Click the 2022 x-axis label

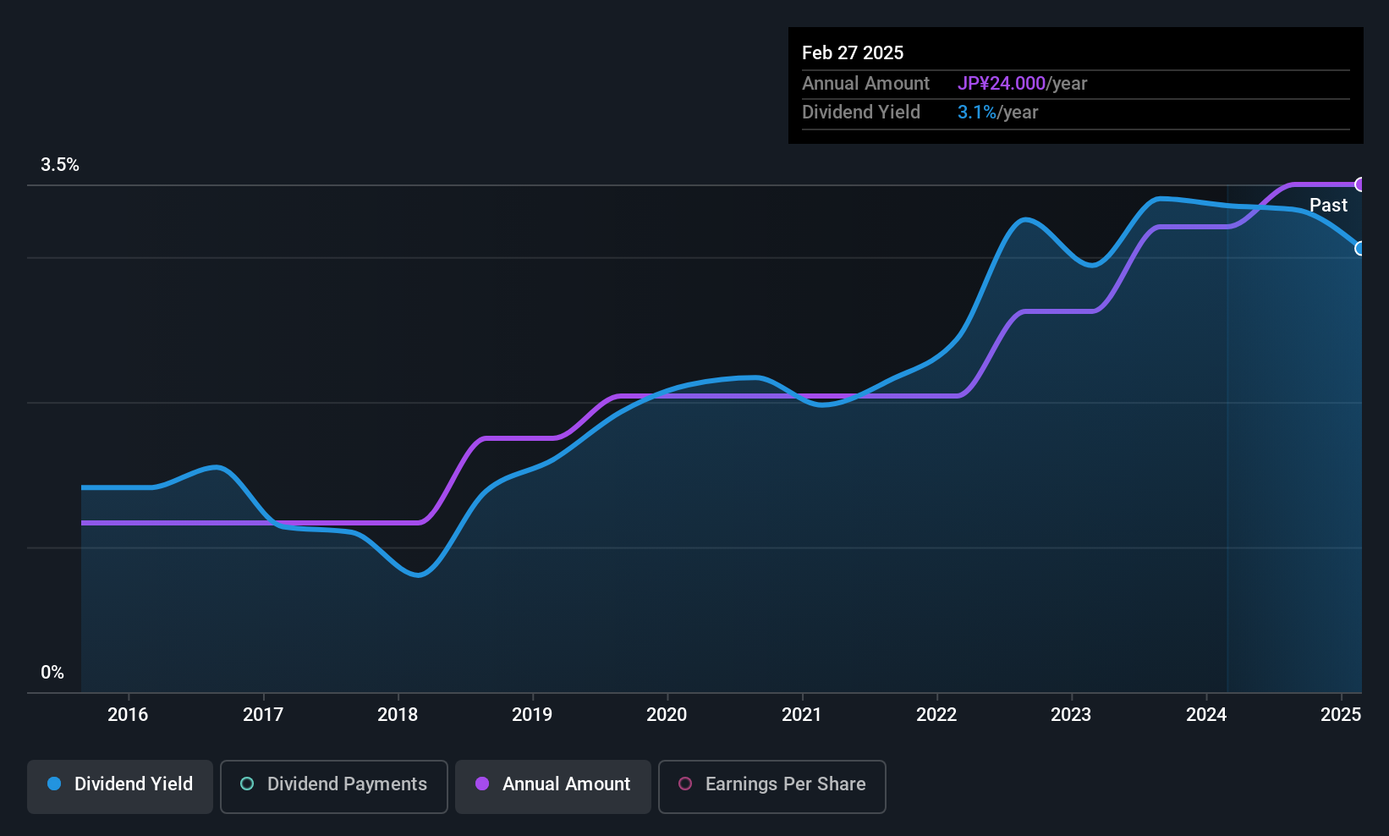click(936, 714)
